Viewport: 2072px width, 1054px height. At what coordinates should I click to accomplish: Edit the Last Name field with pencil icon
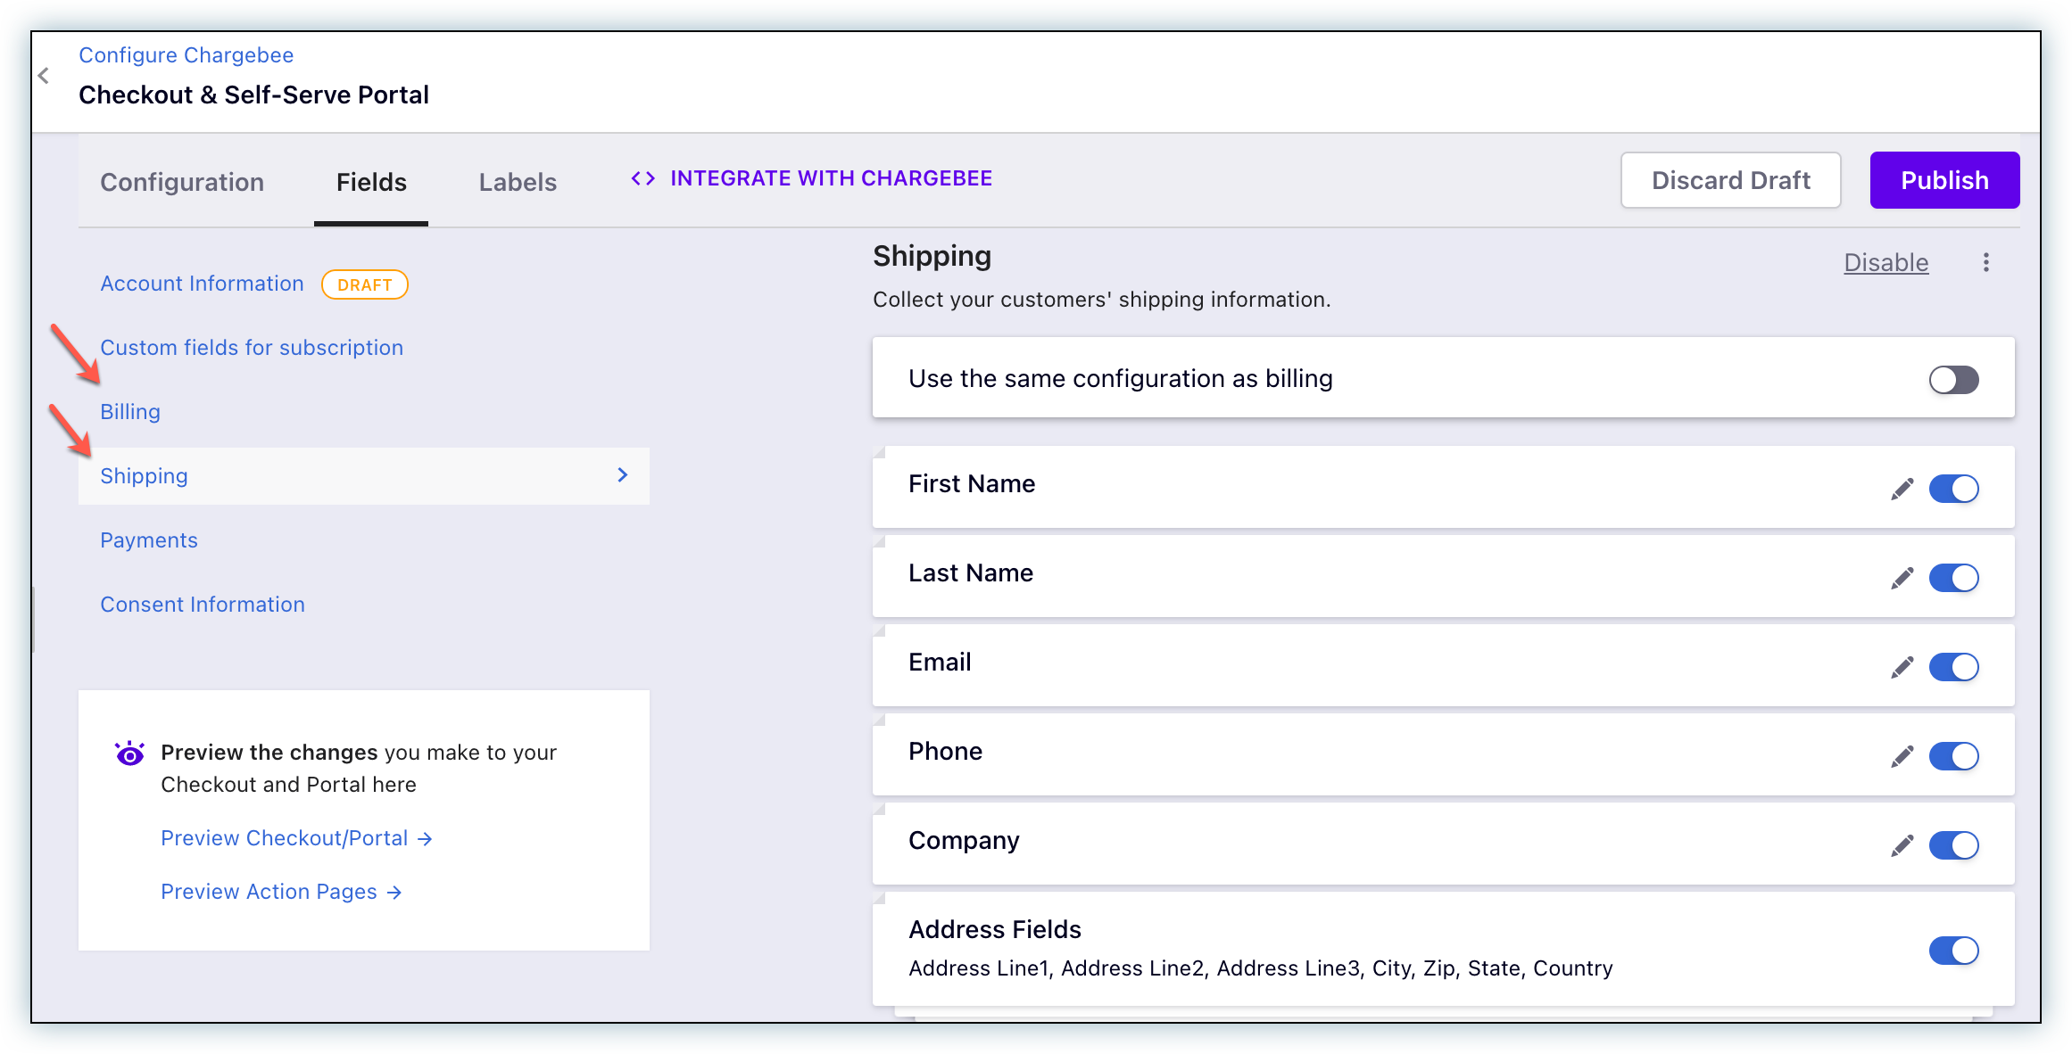tap(1902, 578)
